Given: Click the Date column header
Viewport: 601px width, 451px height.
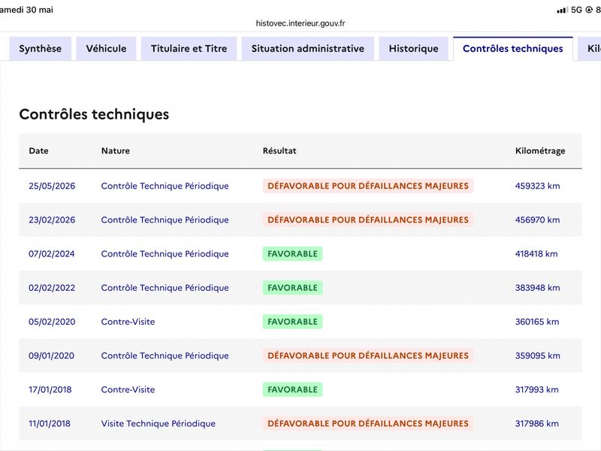Looking at the screenshot, I should [x=39, y=151].
